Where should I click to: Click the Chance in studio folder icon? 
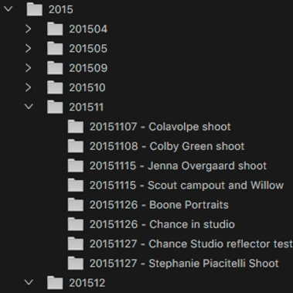tap(76, 224)
